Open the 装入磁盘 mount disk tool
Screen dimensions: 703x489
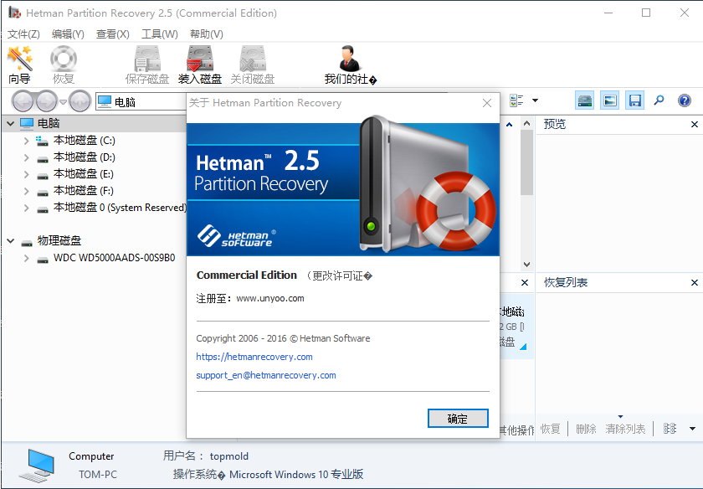200,64
